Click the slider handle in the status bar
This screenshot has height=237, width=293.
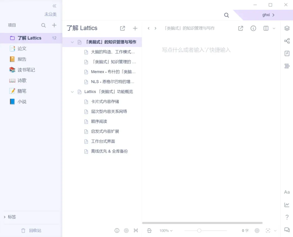click(x=199, y=231)
